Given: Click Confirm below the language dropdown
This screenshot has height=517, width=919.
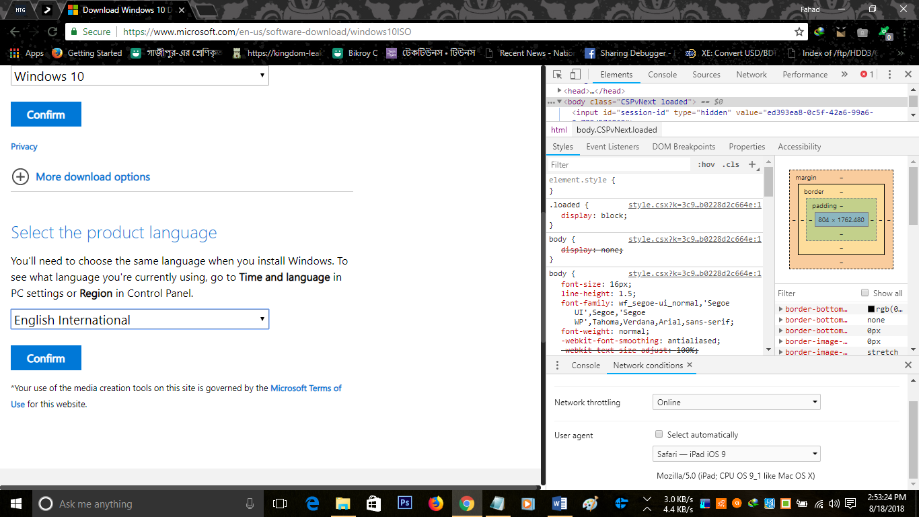Looking at the screenshot, I should [x=46, y=358].
